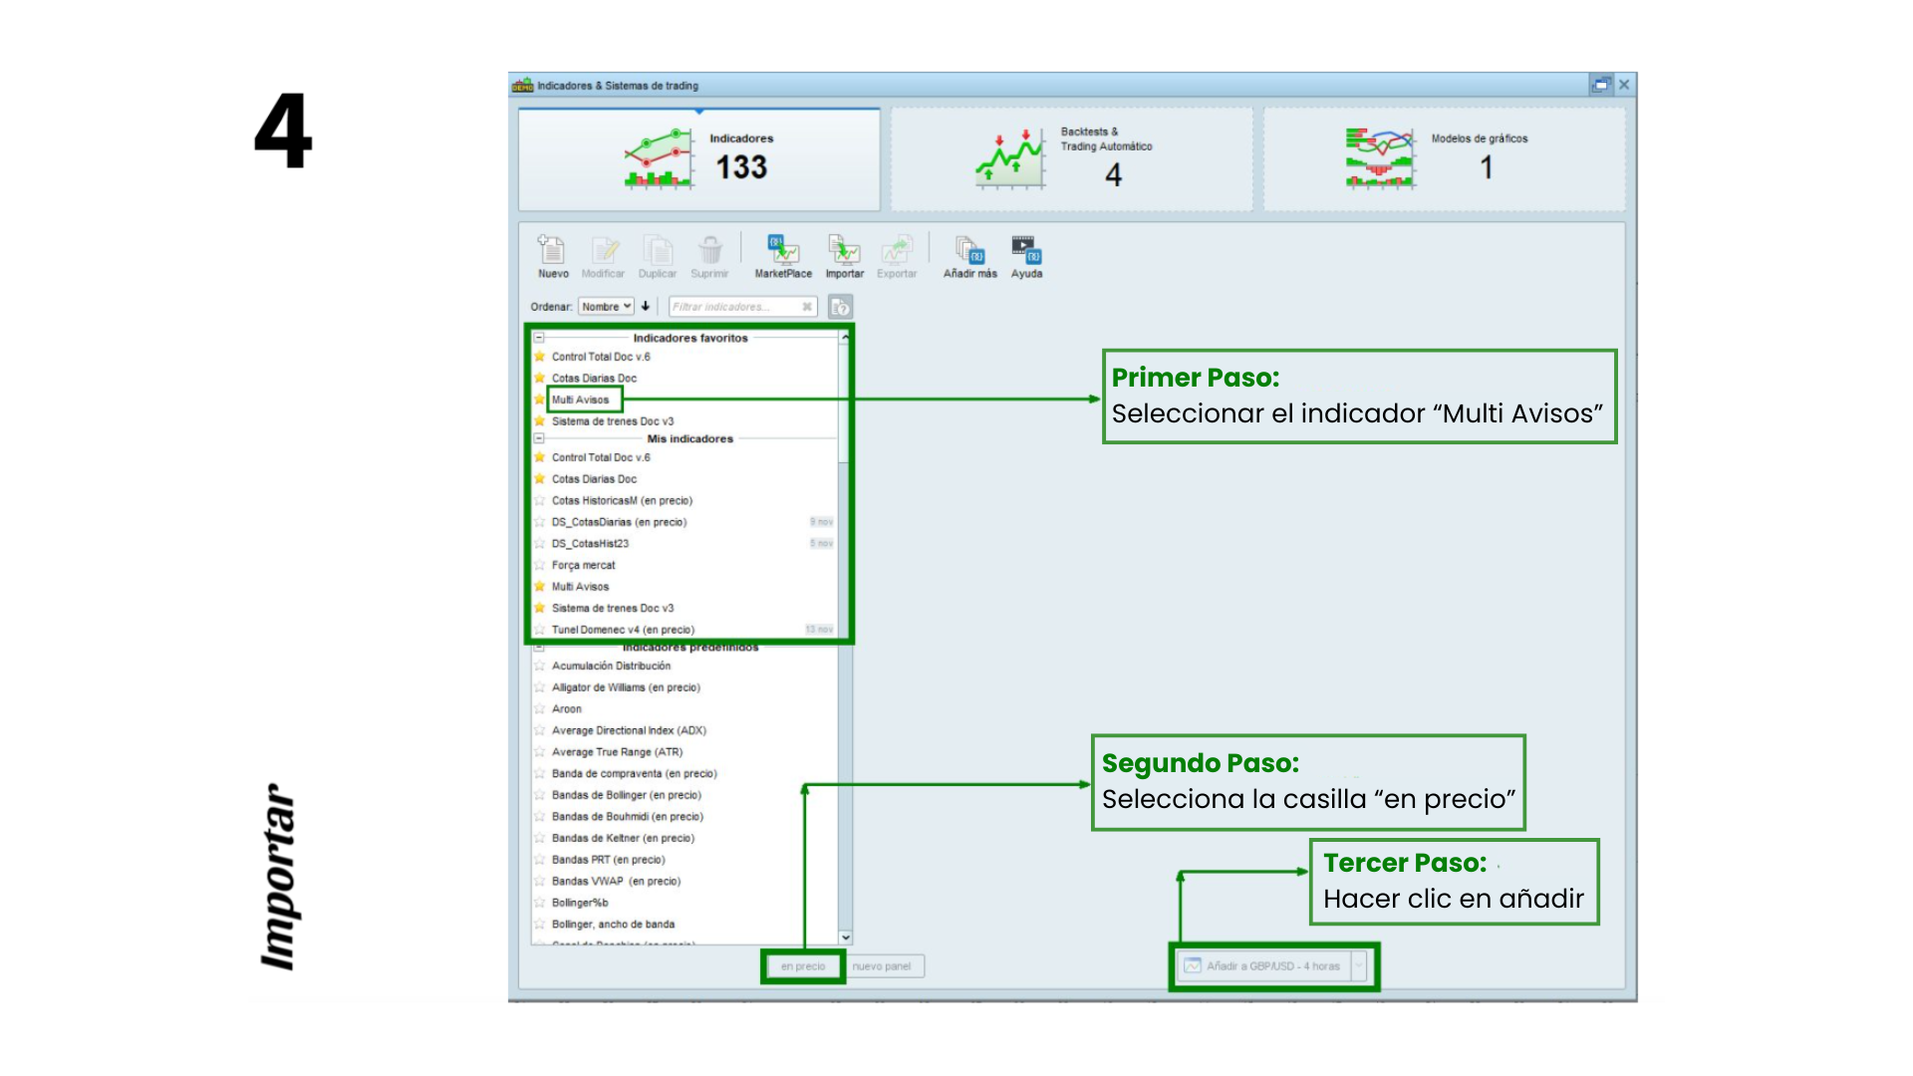
Task: Click the Filtrar indicadores input field
Action: point(733,307)
